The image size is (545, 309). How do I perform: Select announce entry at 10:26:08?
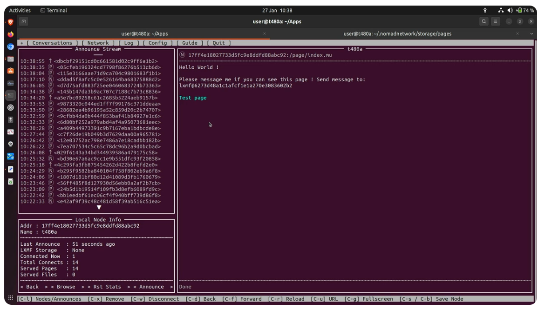89,152
